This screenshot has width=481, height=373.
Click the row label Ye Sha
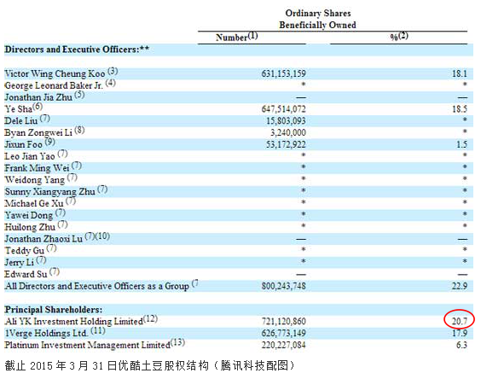18,109
